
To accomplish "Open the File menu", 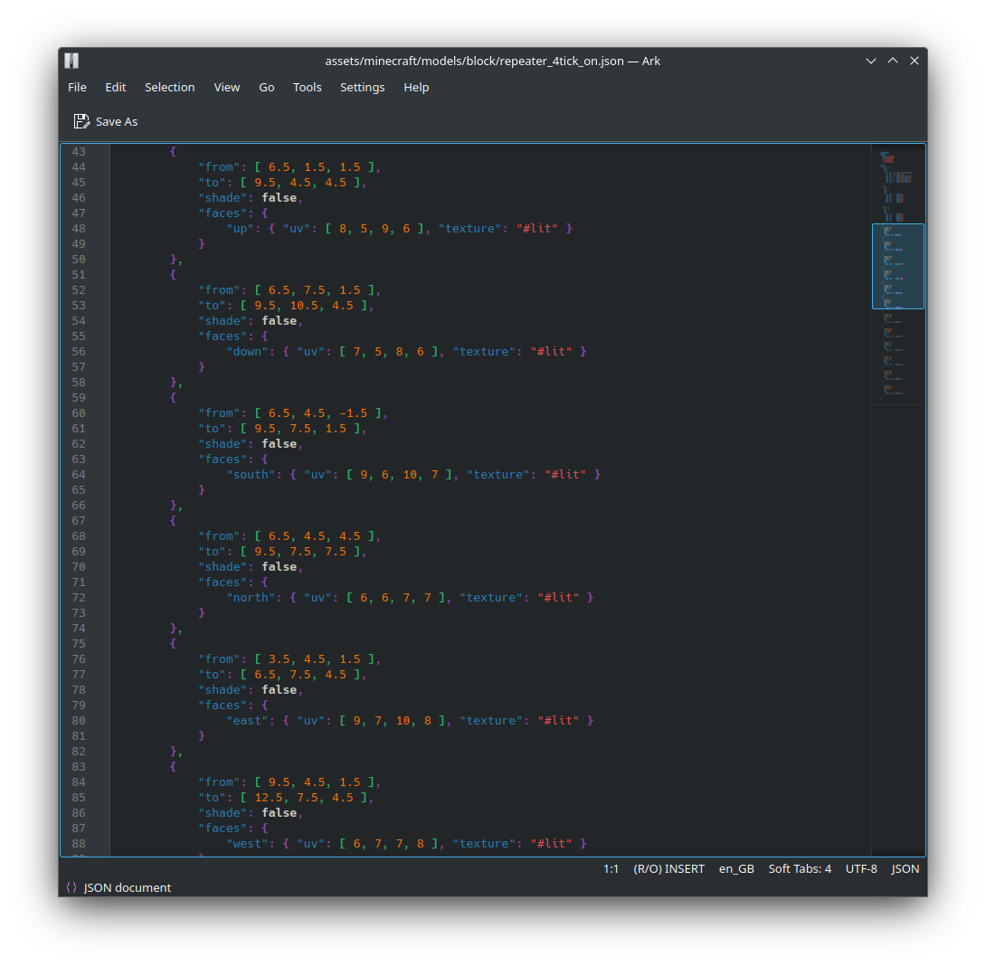I will point(78,88).
